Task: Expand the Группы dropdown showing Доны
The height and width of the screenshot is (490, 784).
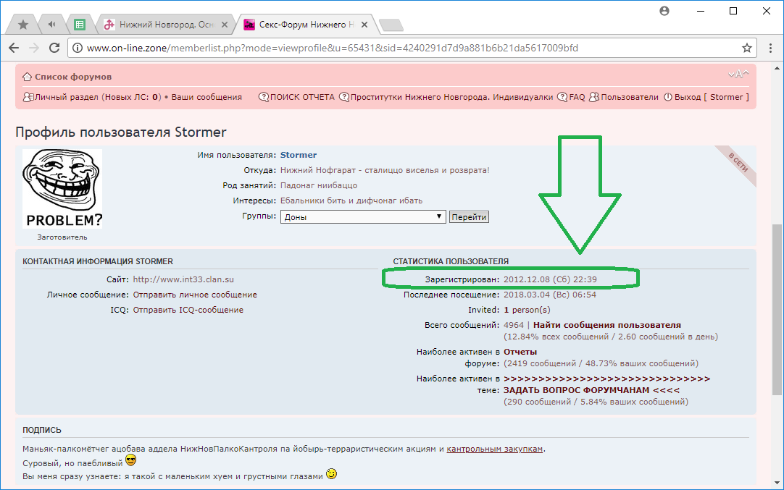Action: [x=362, y=216]
